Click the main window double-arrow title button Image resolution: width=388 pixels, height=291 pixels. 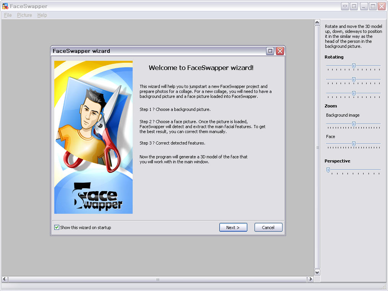tap(345, 6)
